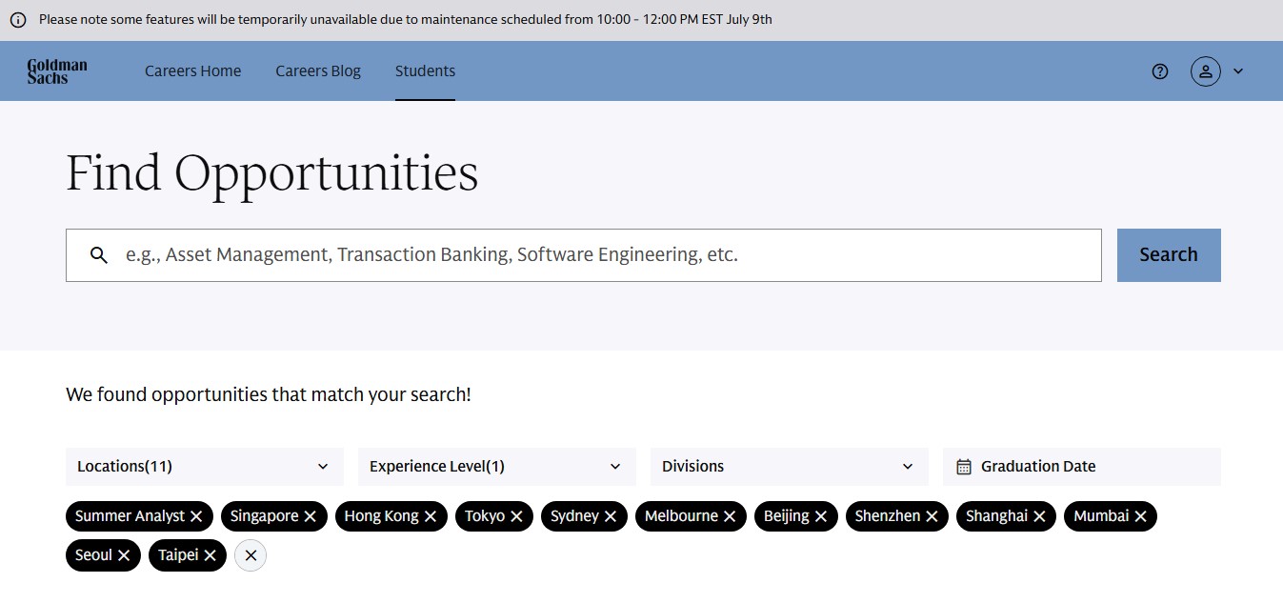Click the Graduation Date calendar icon
1283x603 pixels.
963,467
